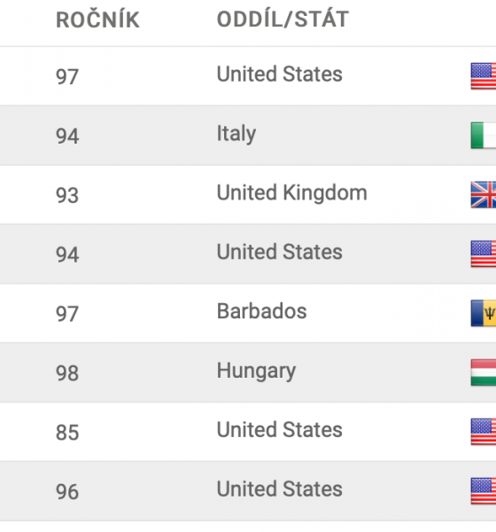
Task: Select the Hungary text
Action: 256,371
